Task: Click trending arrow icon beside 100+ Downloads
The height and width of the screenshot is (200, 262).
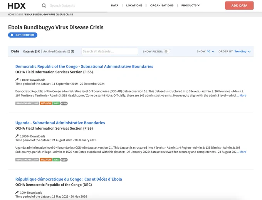Action: pos(17,192)
